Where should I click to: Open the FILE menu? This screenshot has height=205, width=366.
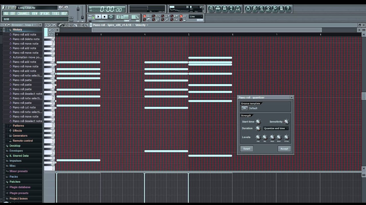click(x=6, y=13)
